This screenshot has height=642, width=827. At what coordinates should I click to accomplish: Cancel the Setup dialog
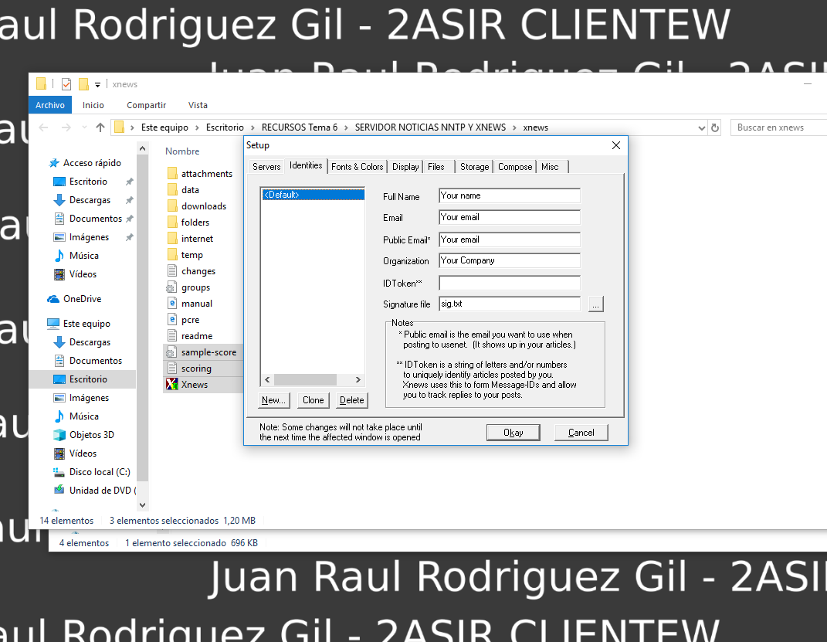pyautogui.click(x=581, y=433)
